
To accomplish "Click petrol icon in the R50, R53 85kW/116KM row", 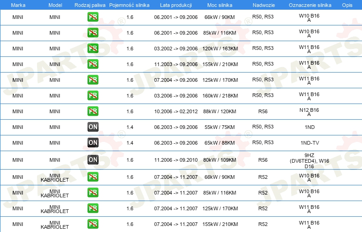I will click(x=93, y=32).
